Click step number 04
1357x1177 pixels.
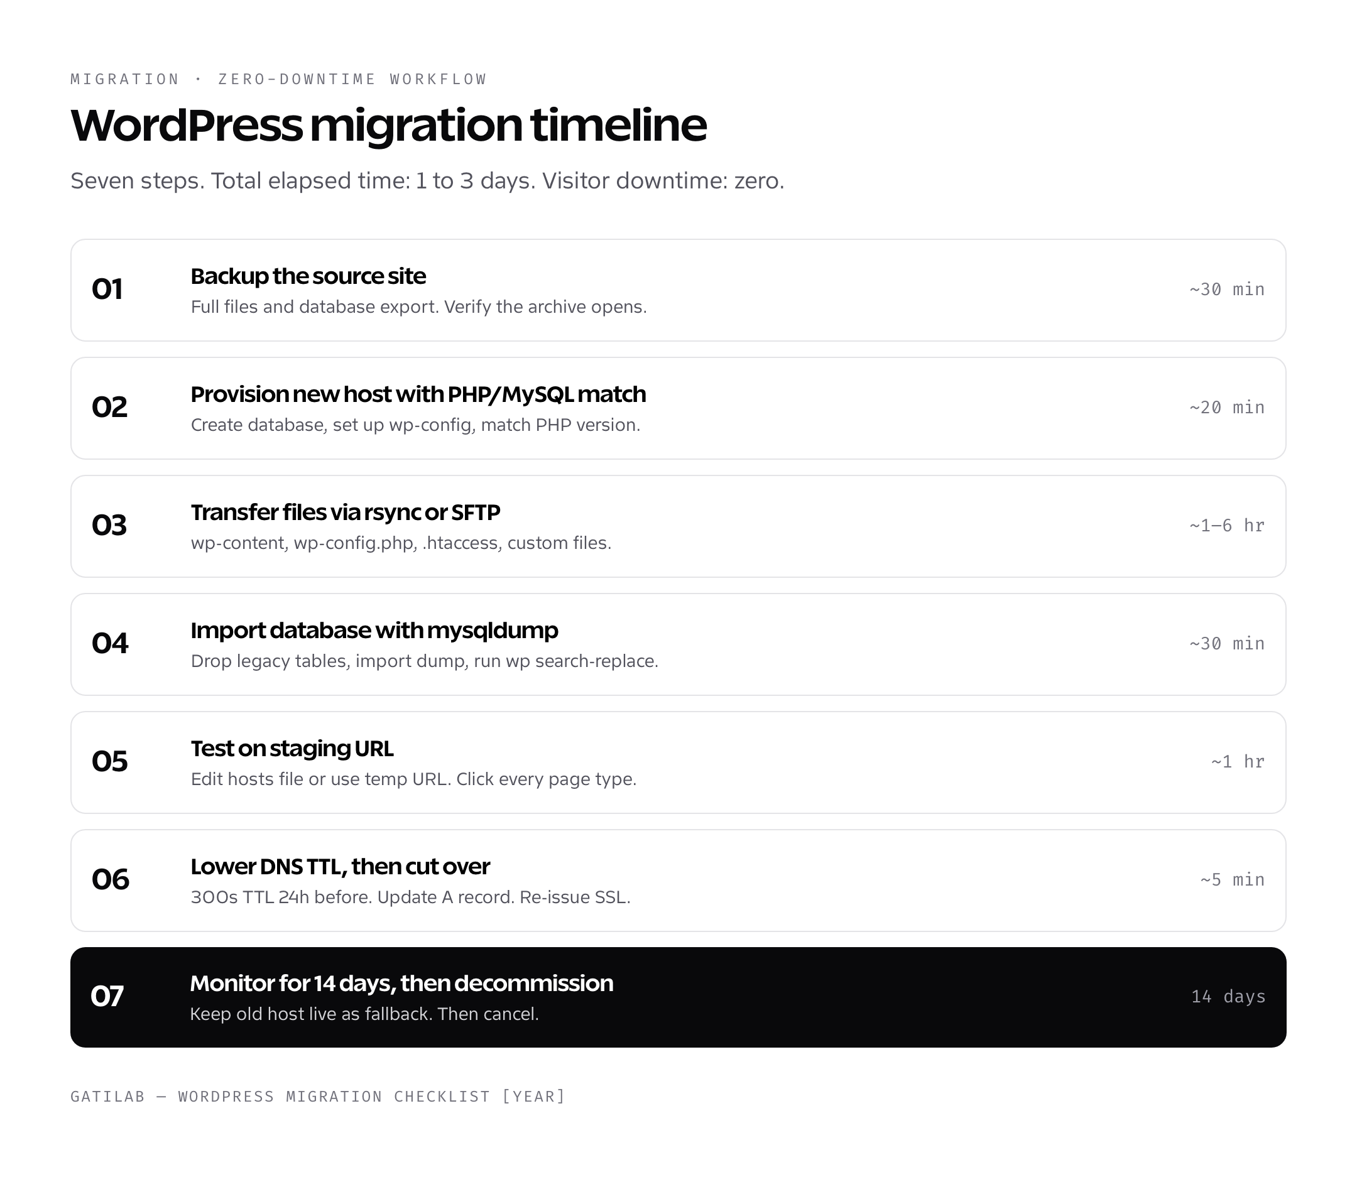pos(110,644)
